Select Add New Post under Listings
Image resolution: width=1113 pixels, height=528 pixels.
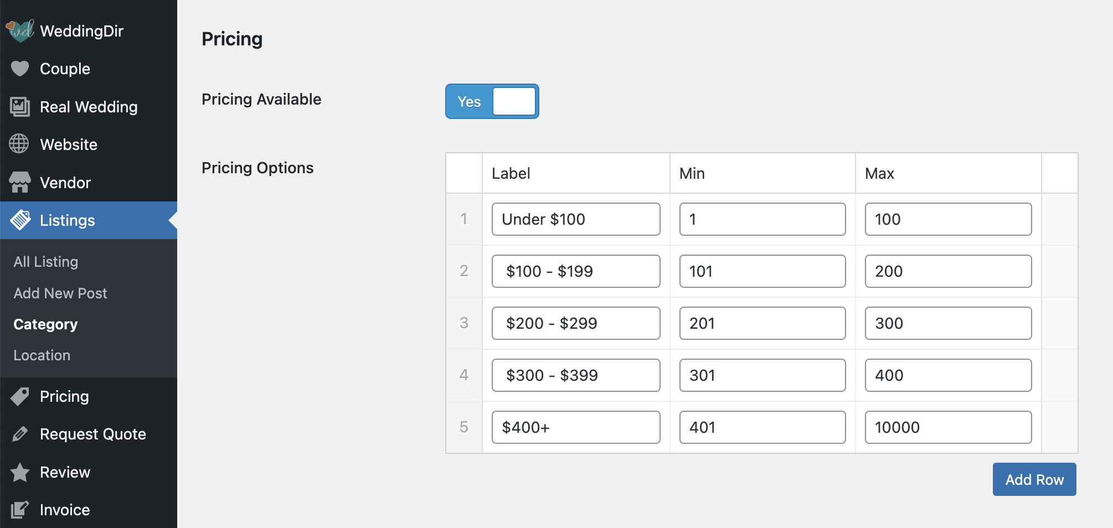tap(60, 293)
